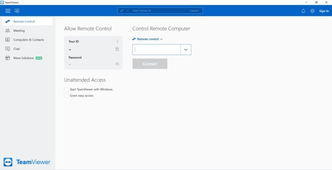The image size is (332, 170).
Task: Click the Enter Partner ID top field
Action: (x=158, y=11)
